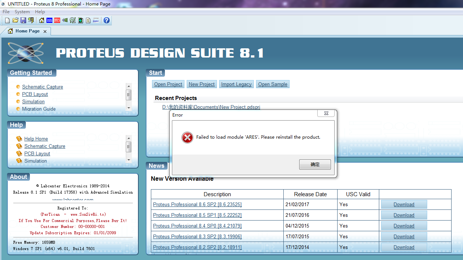Open the 3D Visualizer toolbar icon
Viewport: 463px width, 260px height.
coord(65,20)
